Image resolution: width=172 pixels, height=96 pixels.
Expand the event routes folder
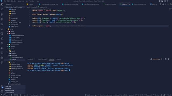click(x=15, y=51)
